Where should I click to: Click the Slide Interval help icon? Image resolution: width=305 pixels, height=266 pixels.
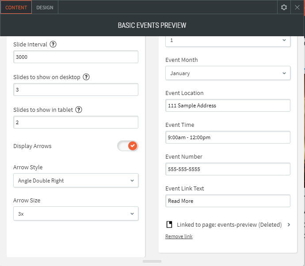53,44
